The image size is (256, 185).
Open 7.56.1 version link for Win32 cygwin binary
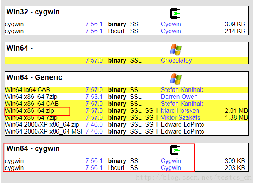(x=94, y=24)
